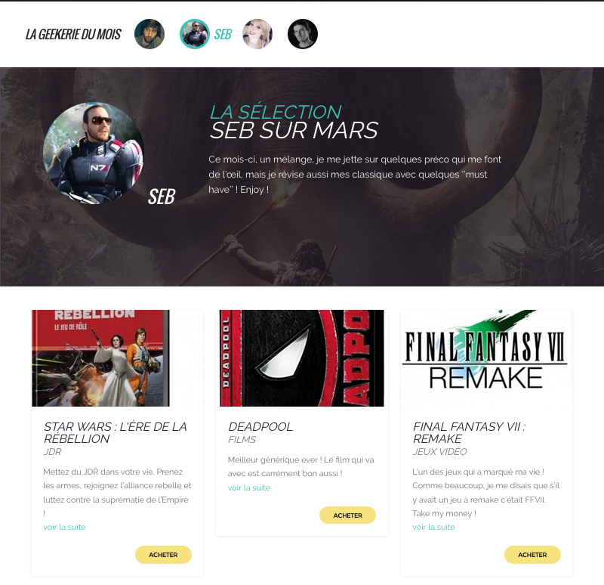This screenshot has height=585, width=604.
Task: Expand "voir la suite" under Star Wars description
Action: tap(64, 527)
